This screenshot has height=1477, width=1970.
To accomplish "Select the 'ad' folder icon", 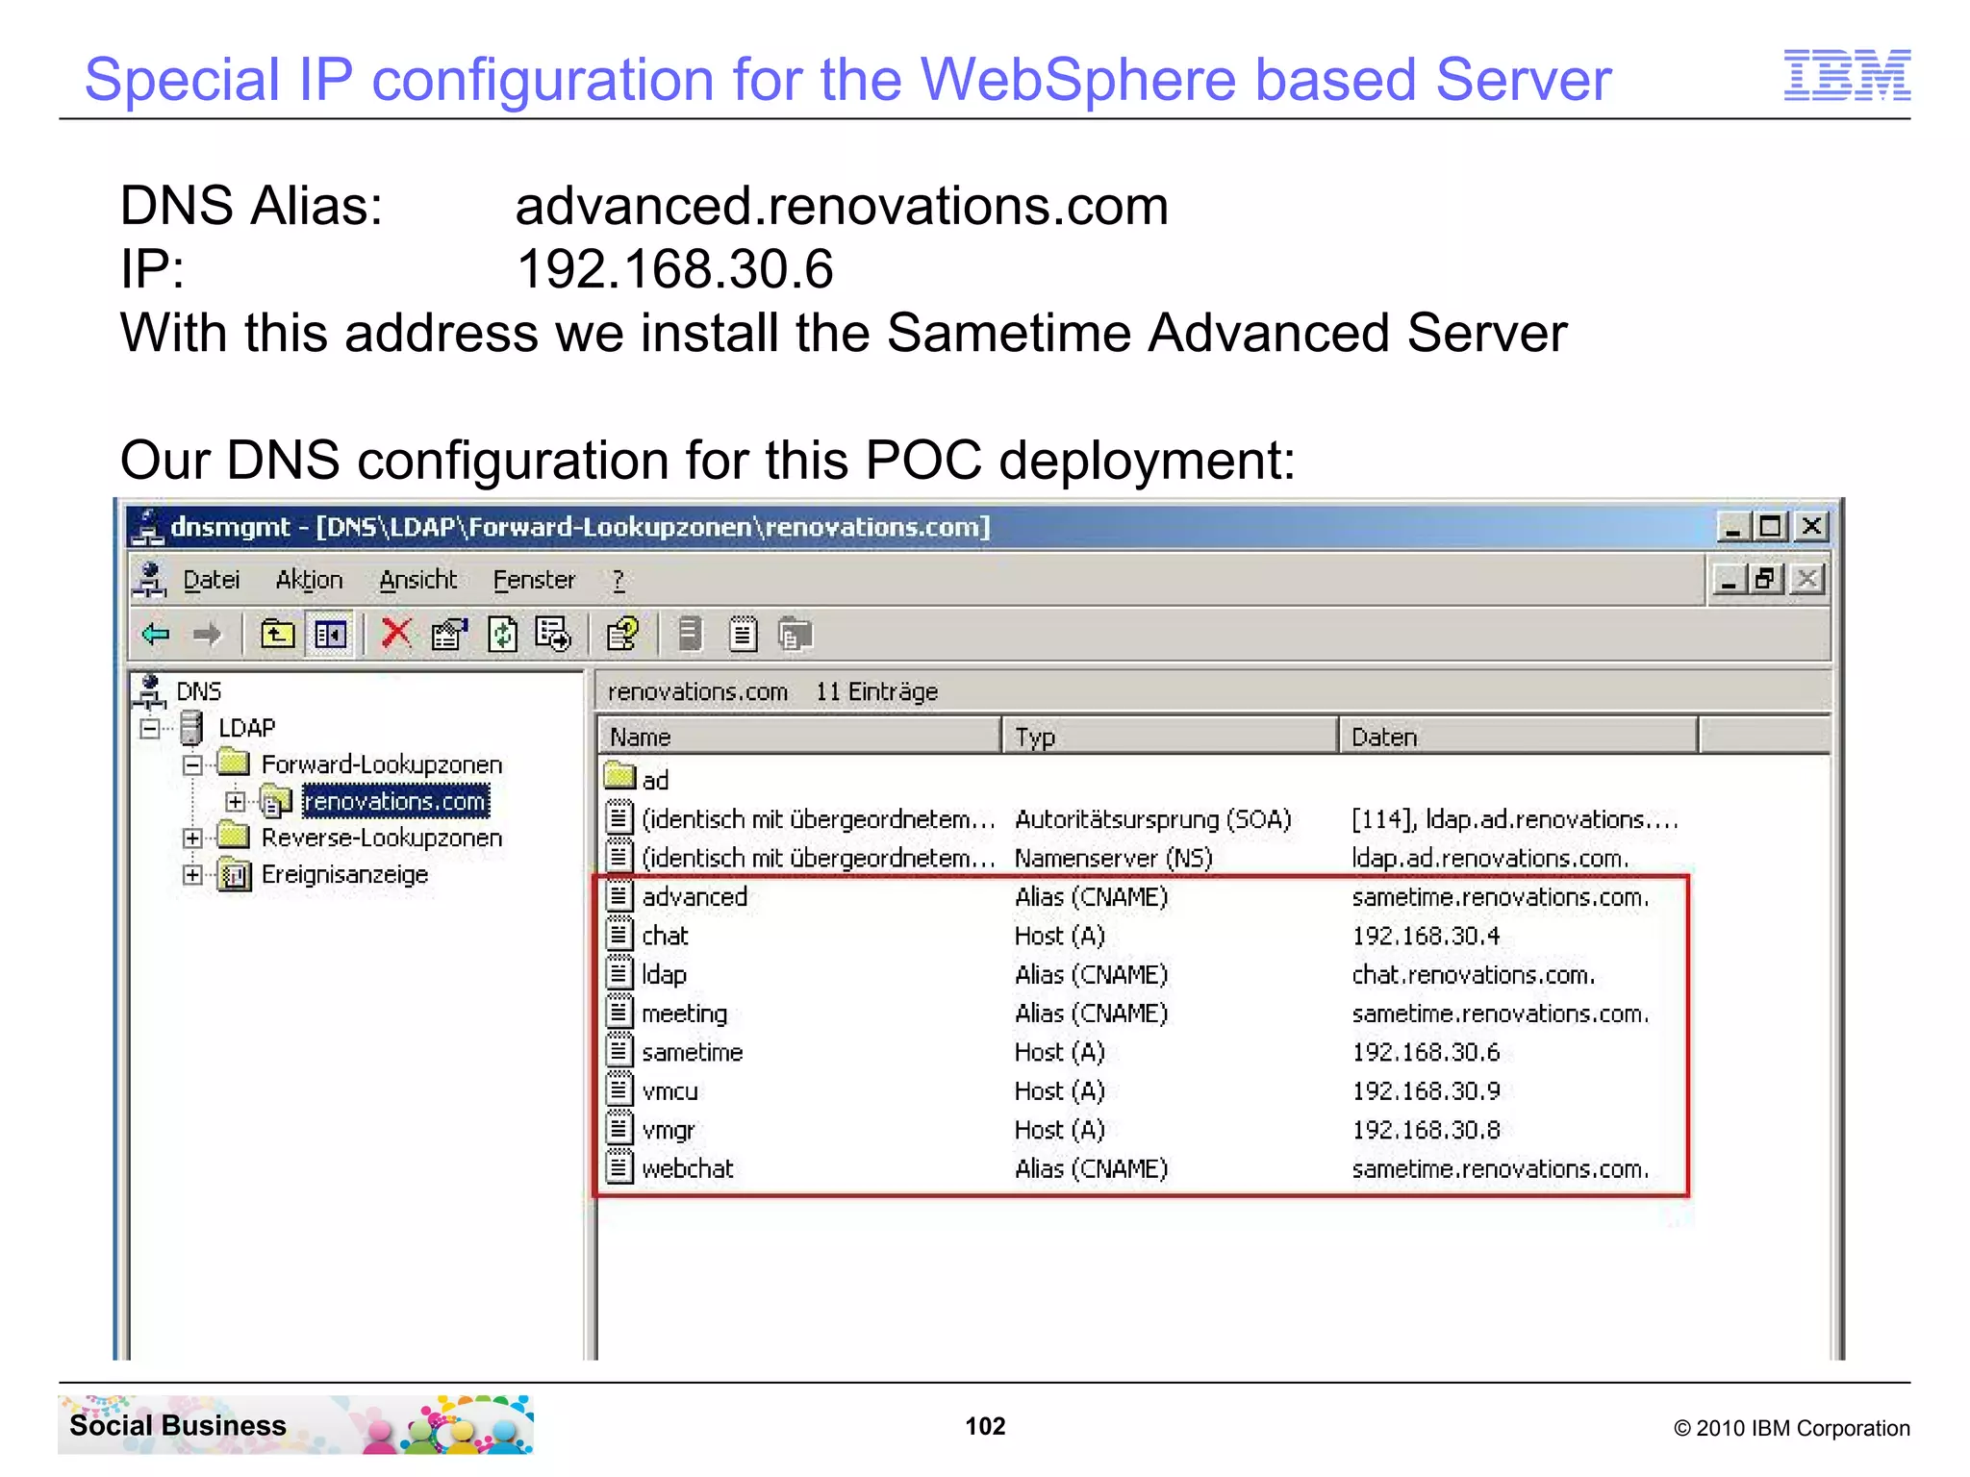I will pos(620,777).
